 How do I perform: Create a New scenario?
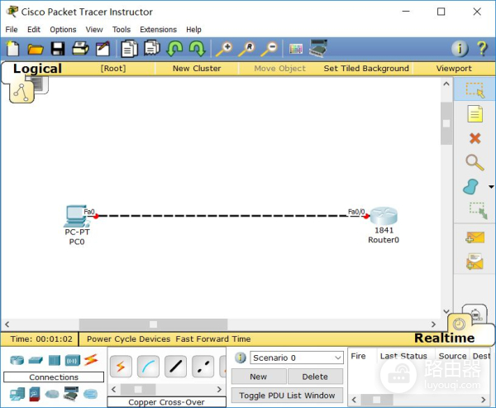tap(259, 377)
